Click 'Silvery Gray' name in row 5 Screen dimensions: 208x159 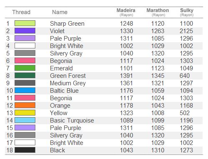click(x=66, y=53)
